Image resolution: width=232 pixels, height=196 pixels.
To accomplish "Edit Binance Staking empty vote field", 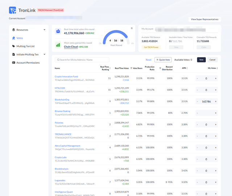I will pyautogui.click(x=206, y=113).
